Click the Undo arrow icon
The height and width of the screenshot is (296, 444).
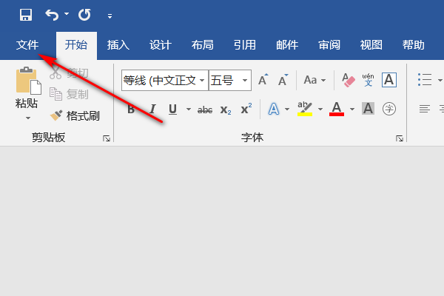pos(52,15)
